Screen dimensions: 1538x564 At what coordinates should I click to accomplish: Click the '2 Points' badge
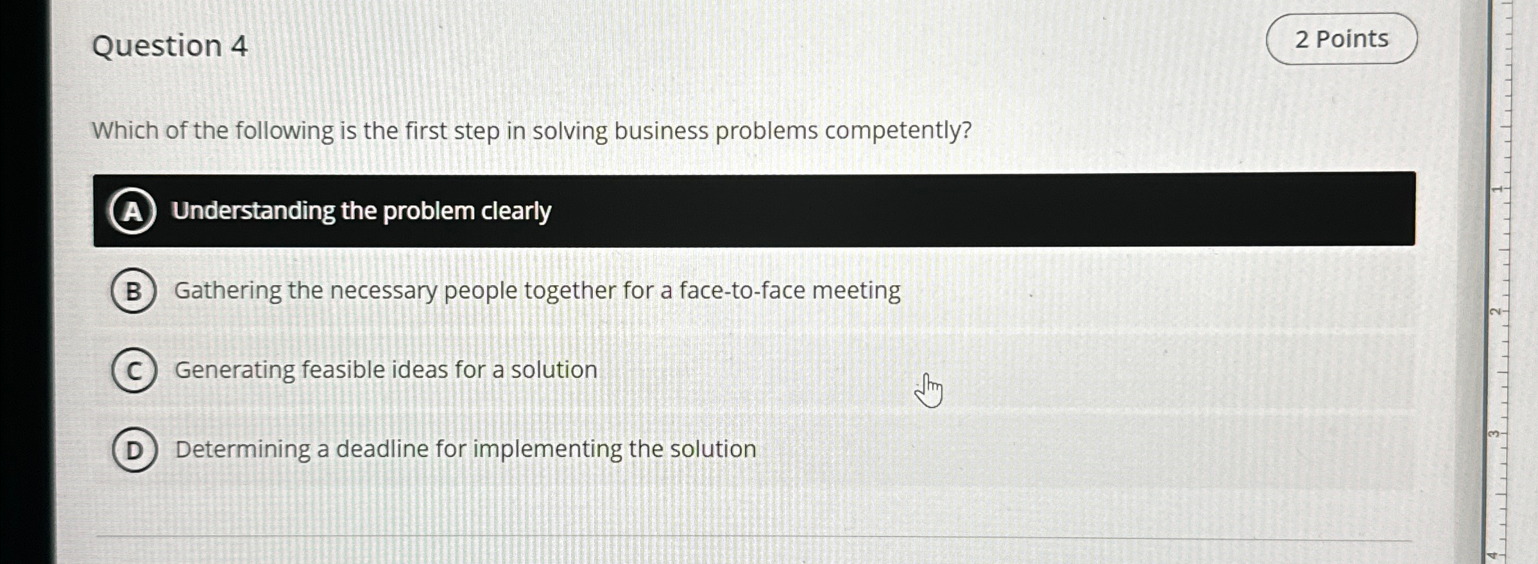1341,39
